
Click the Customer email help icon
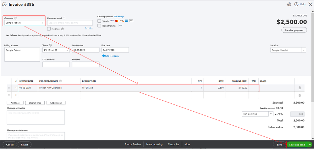point(64,18)
